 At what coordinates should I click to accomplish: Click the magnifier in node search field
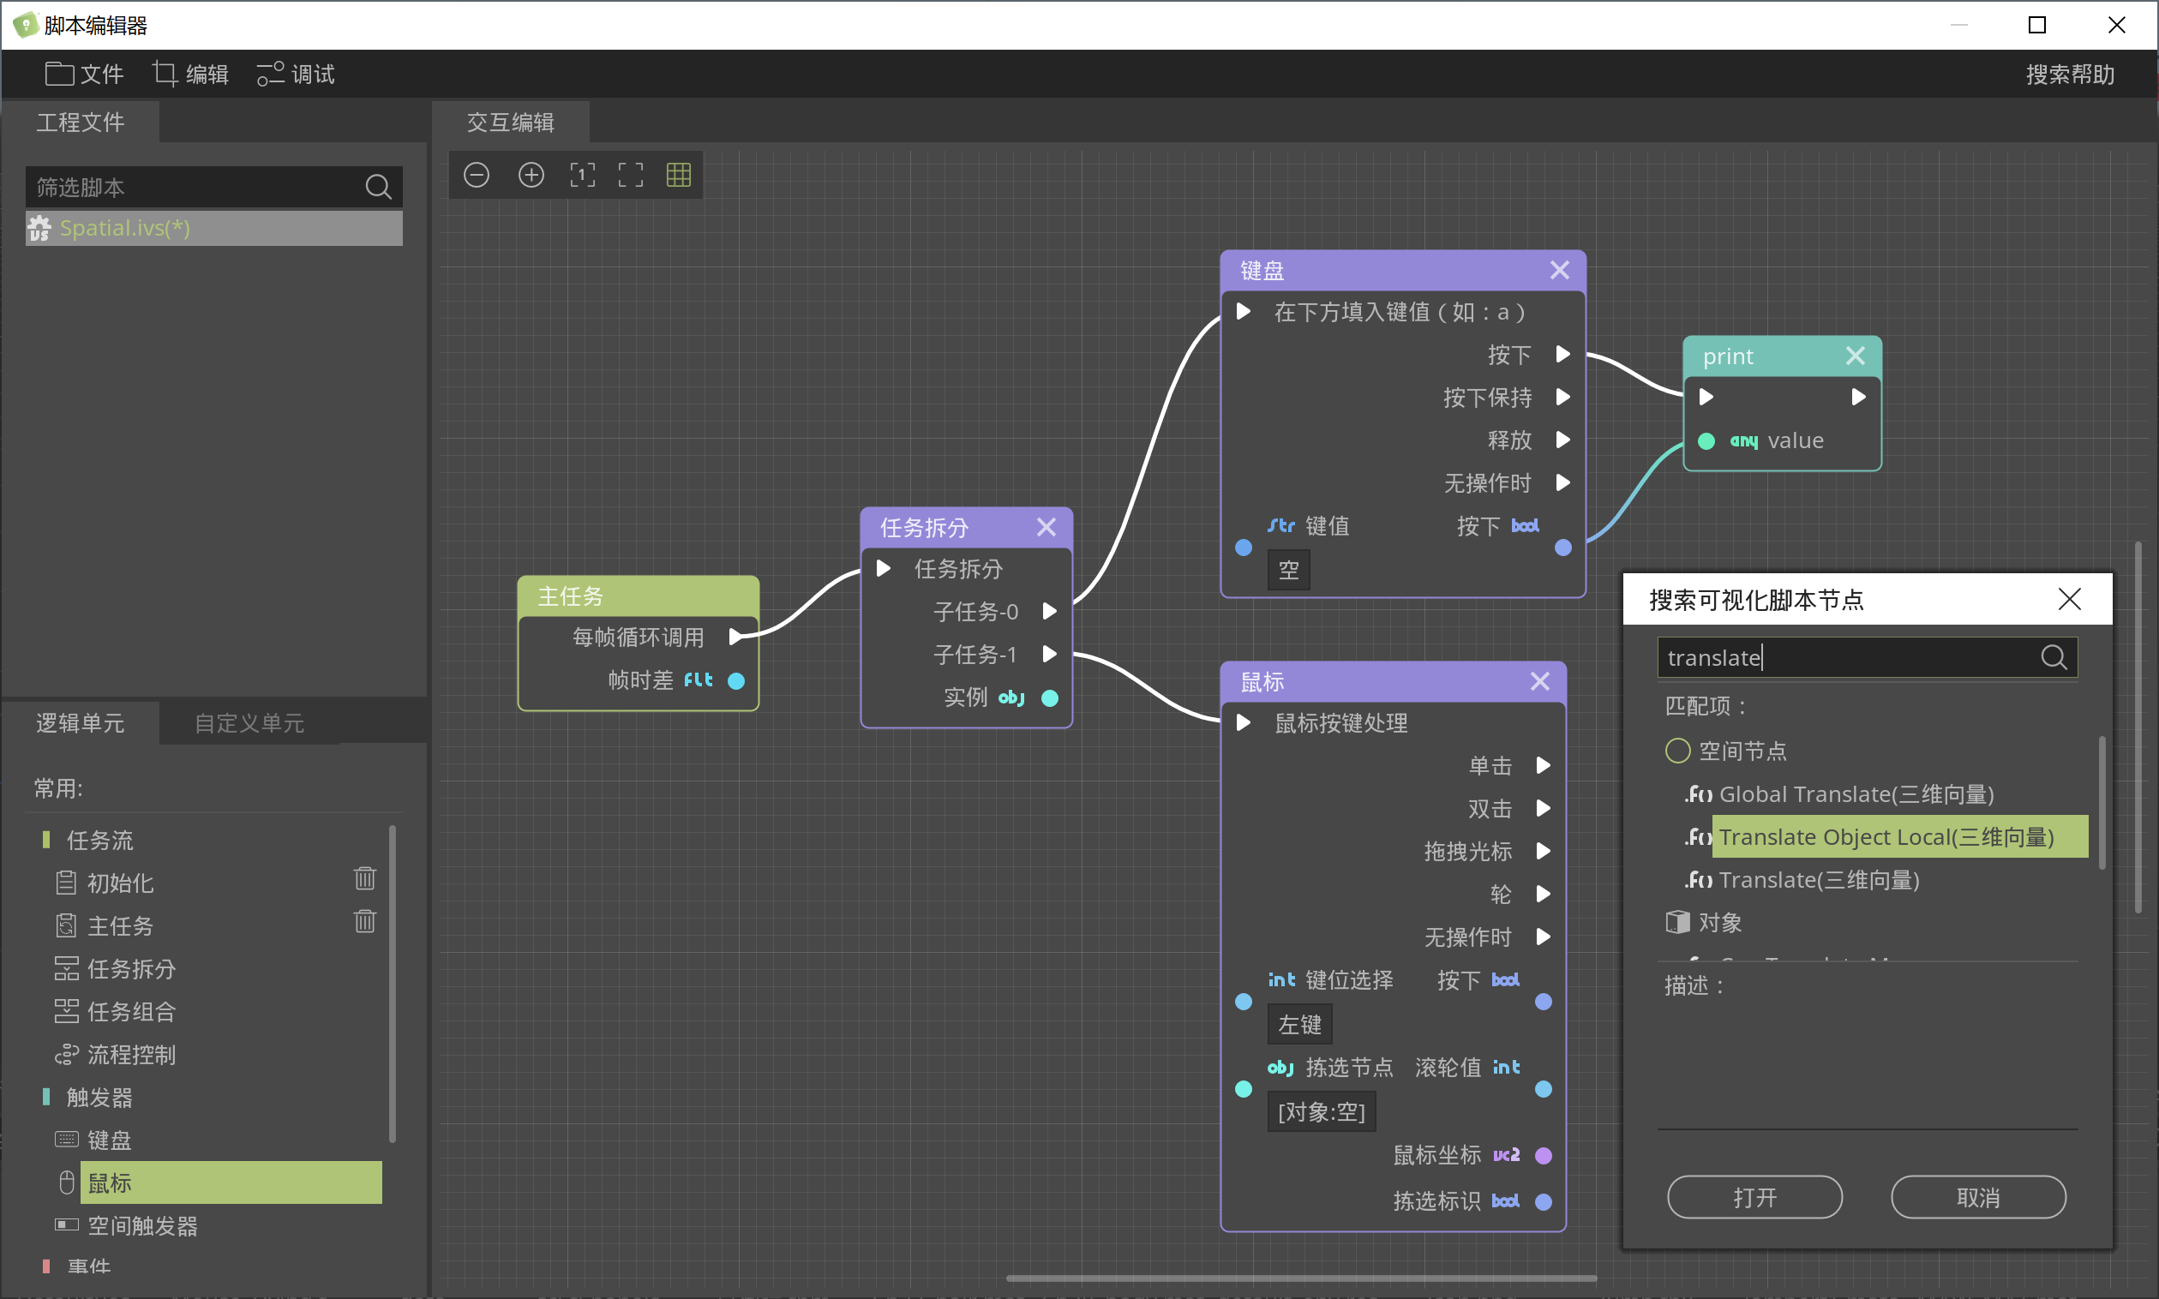(2054, 657)
